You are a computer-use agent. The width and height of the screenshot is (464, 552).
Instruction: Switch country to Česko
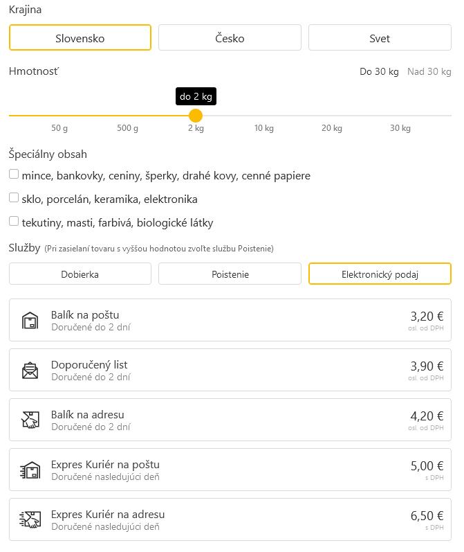[x=230, y=38]
